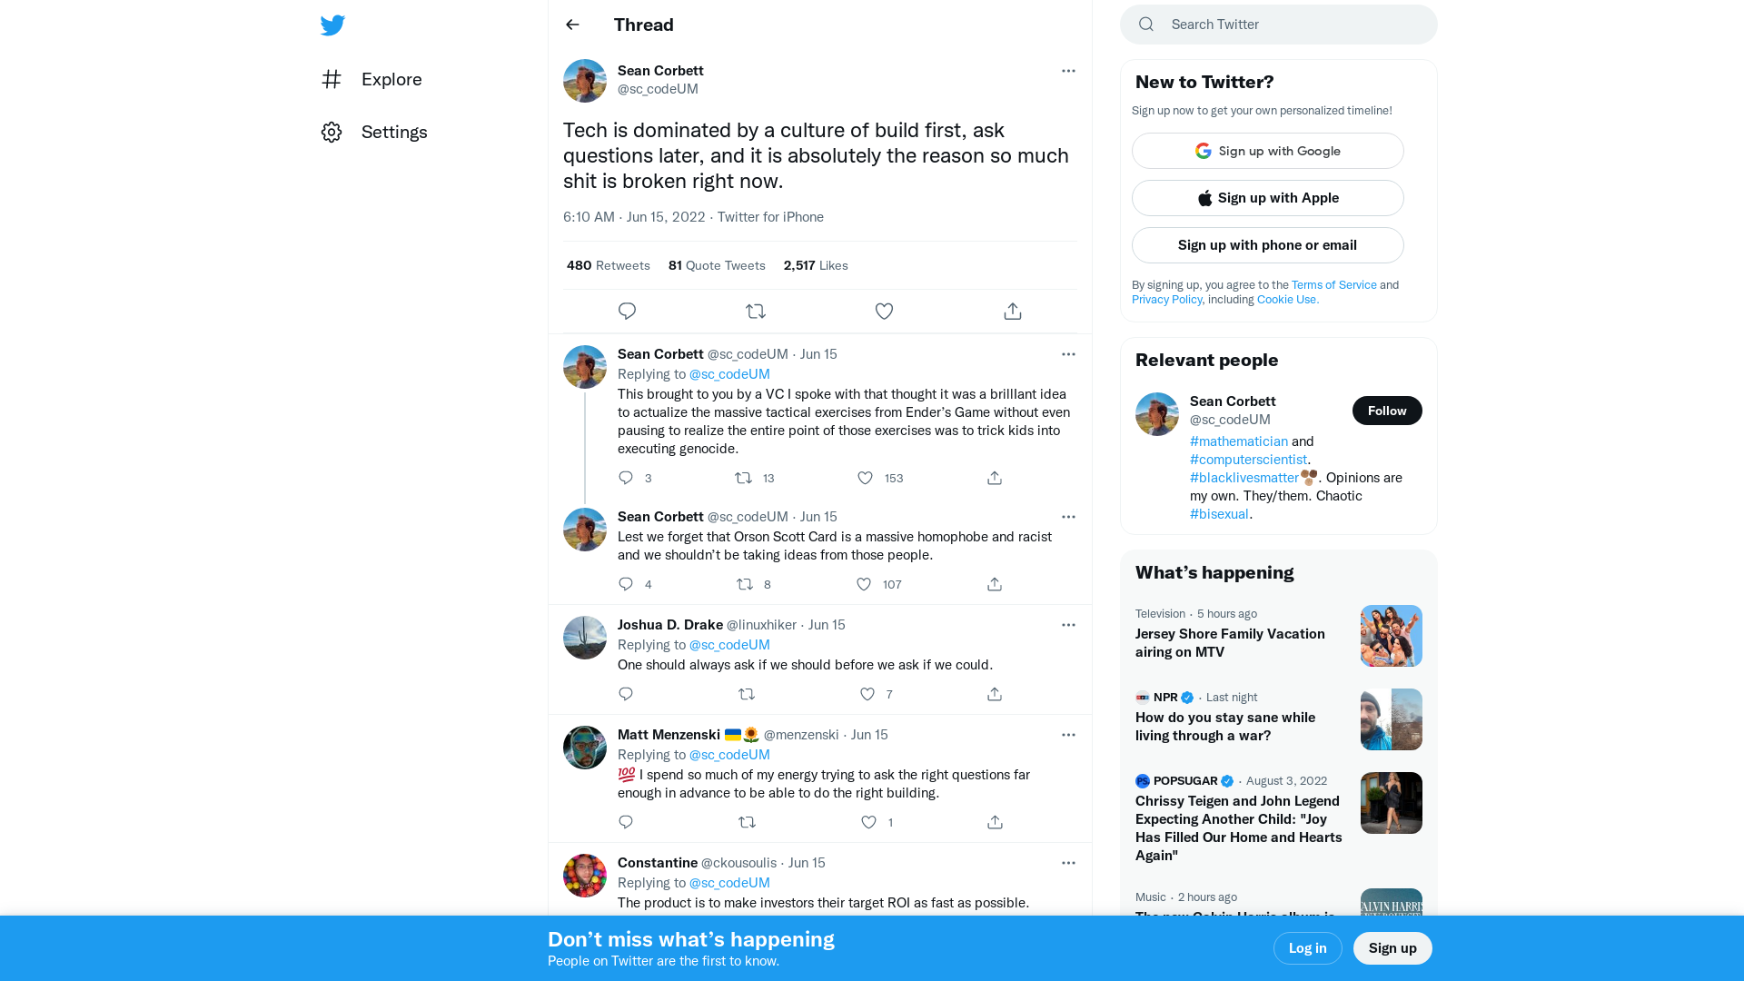Follow Sean Corbett from Relevant people

(1387, 410)
